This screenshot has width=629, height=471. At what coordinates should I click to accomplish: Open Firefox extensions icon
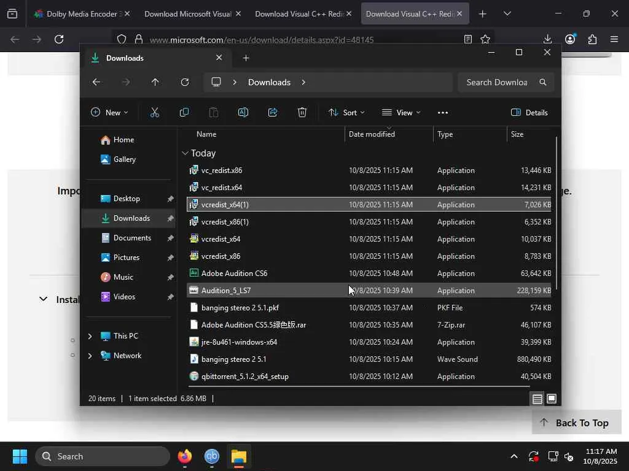pos(593,39)
